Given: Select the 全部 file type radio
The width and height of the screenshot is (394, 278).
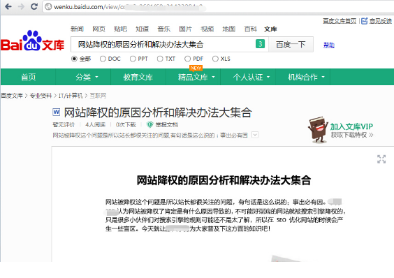Looking at the screenshot, I should tap(74, 59).
